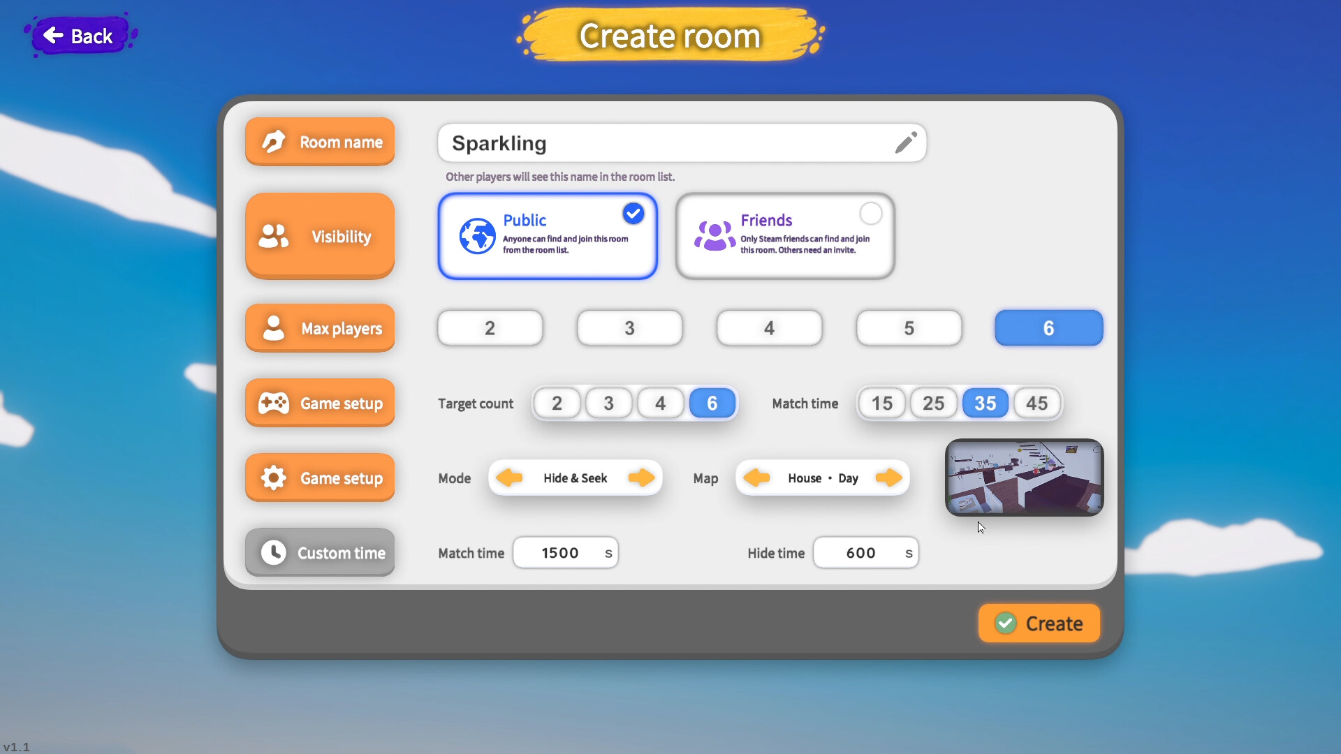This screenshot has height=754, width=1341.
Task: Set max players to 6
Action: pos(1049,328)
